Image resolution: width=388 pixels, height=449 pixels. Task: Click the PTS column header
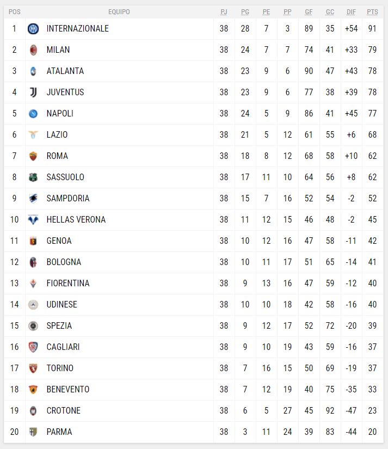[x=372, y=12]
